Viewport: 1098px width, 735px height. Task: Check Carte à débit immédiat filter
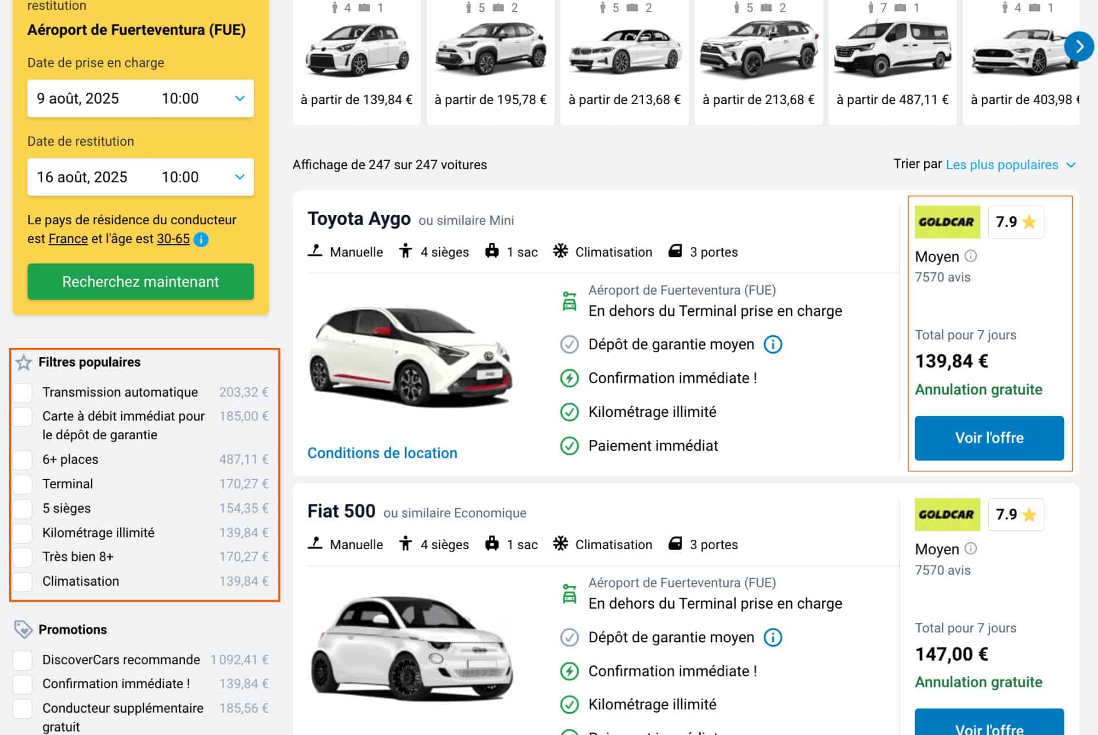(x=23, y=416)
